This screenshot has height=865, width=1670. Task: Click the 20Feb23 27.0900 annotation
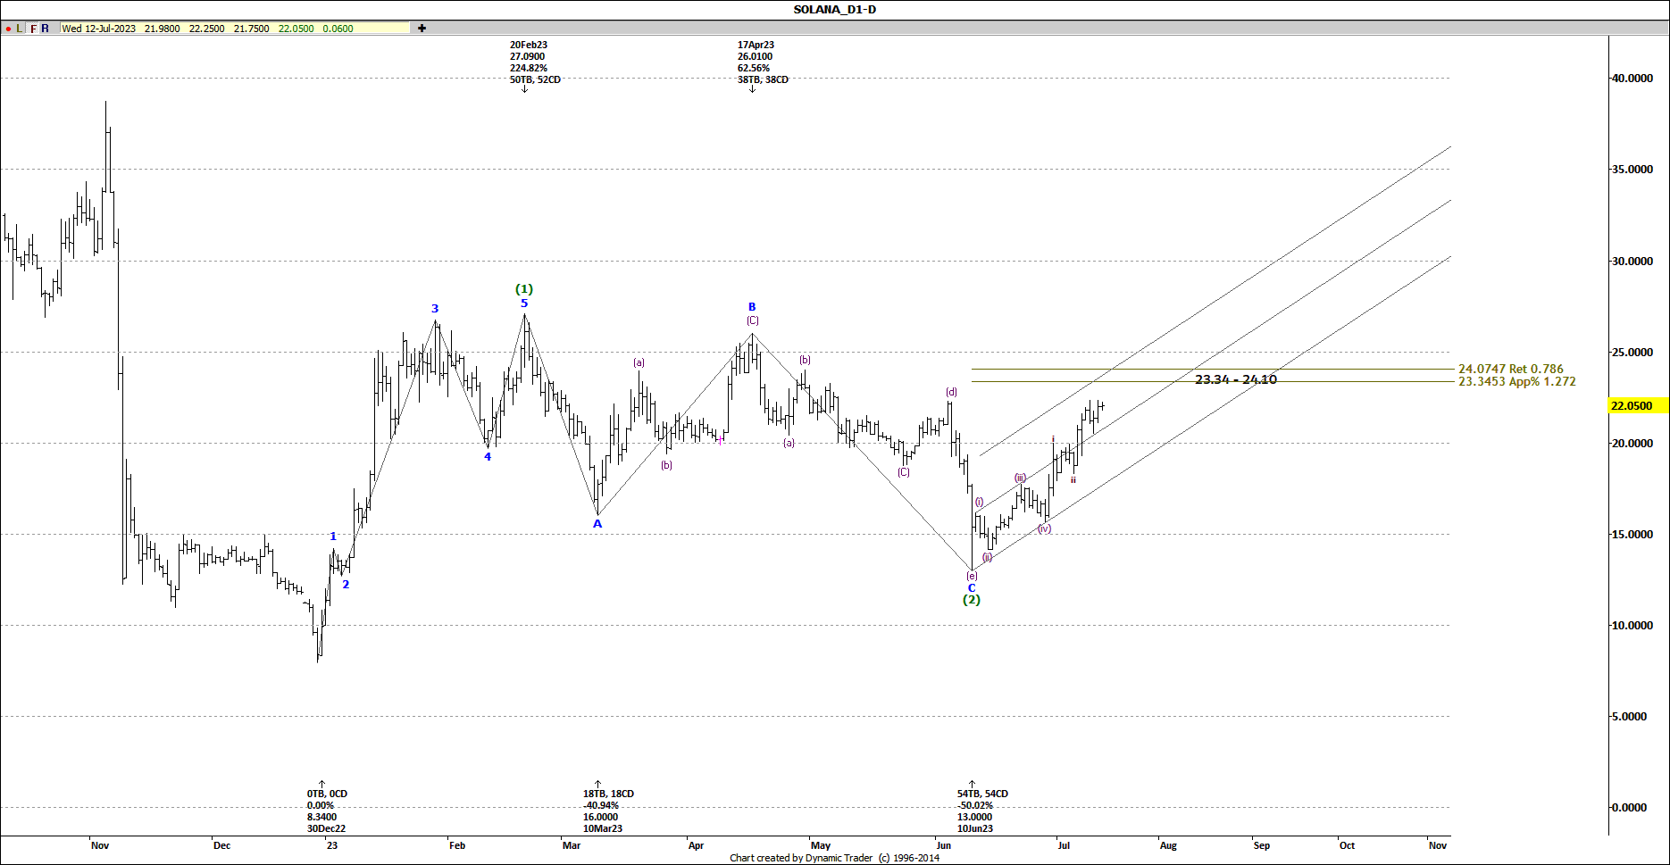point(535,62)
